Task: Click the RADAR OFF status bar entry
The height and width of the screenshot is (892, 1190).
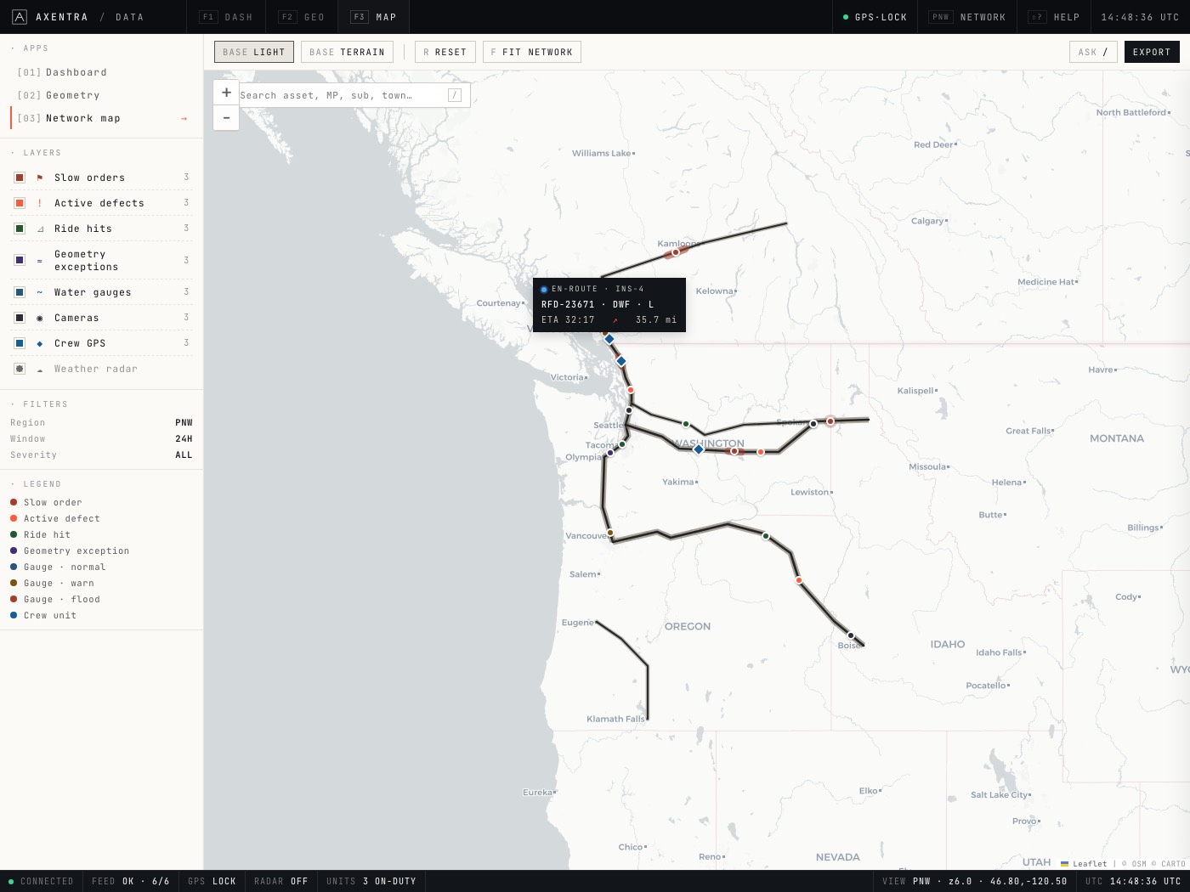Action: pyautogui.click(x=280, y=881)
